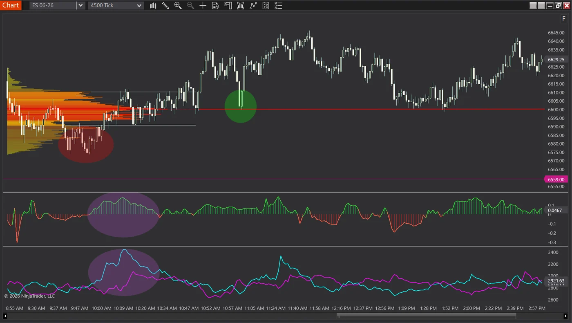Viewport: 572px width, 323px height.
Task: Click the red ellipse drawing on price
Action: click(x=85, y=145)
